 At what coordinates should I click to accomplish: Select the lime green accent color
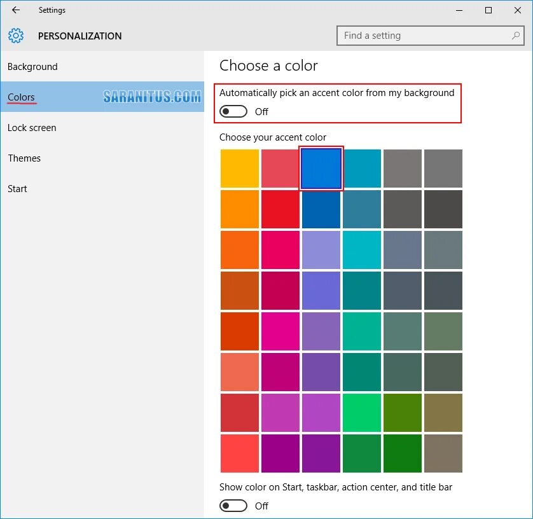click(x=402, y=412)
